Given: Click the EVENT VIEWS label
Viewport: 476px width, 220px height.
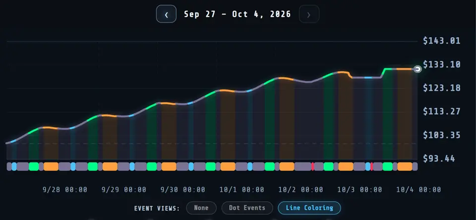Looking at the screenshot, I should [x=157, y=209].
